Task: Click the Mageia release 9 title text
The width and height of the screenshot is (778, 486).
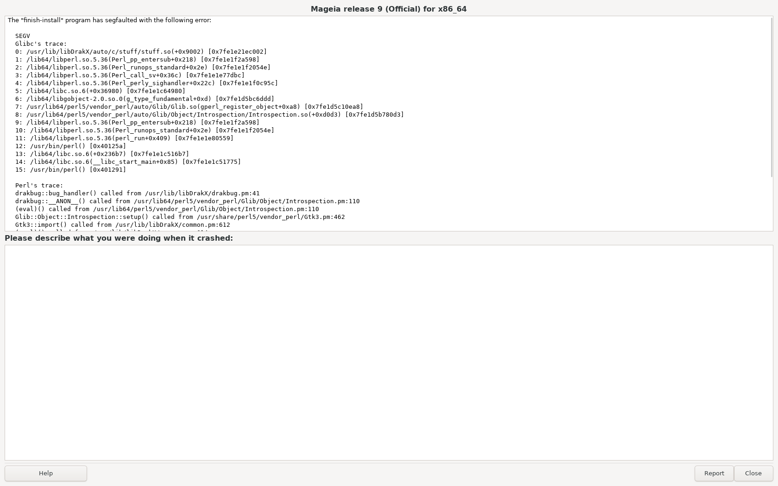Action: coord(389,9)
